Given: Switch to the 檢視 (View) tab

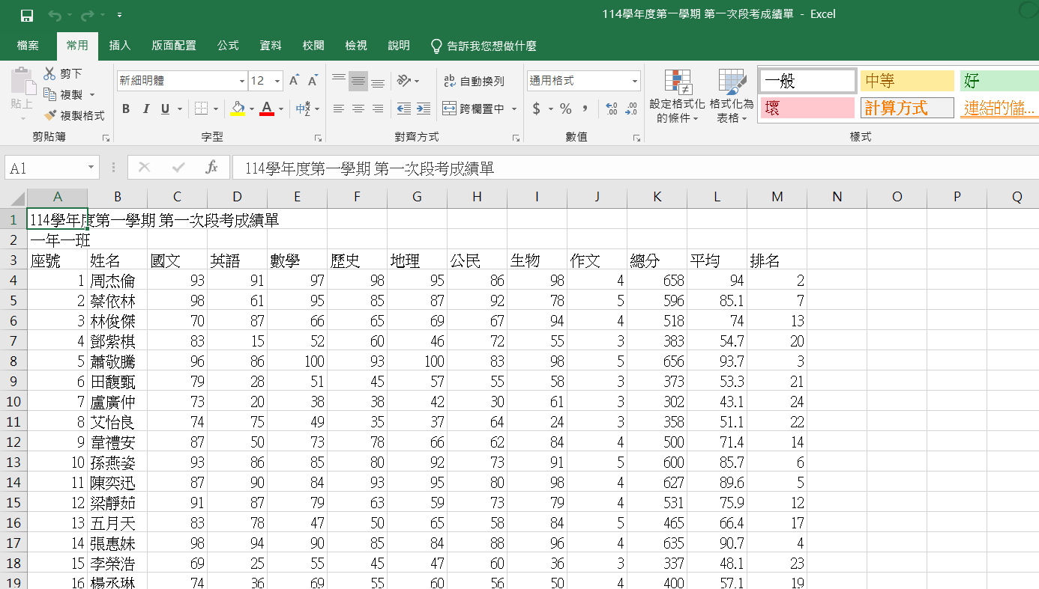Looking at the screenshot, I should (x=356, y=46).
